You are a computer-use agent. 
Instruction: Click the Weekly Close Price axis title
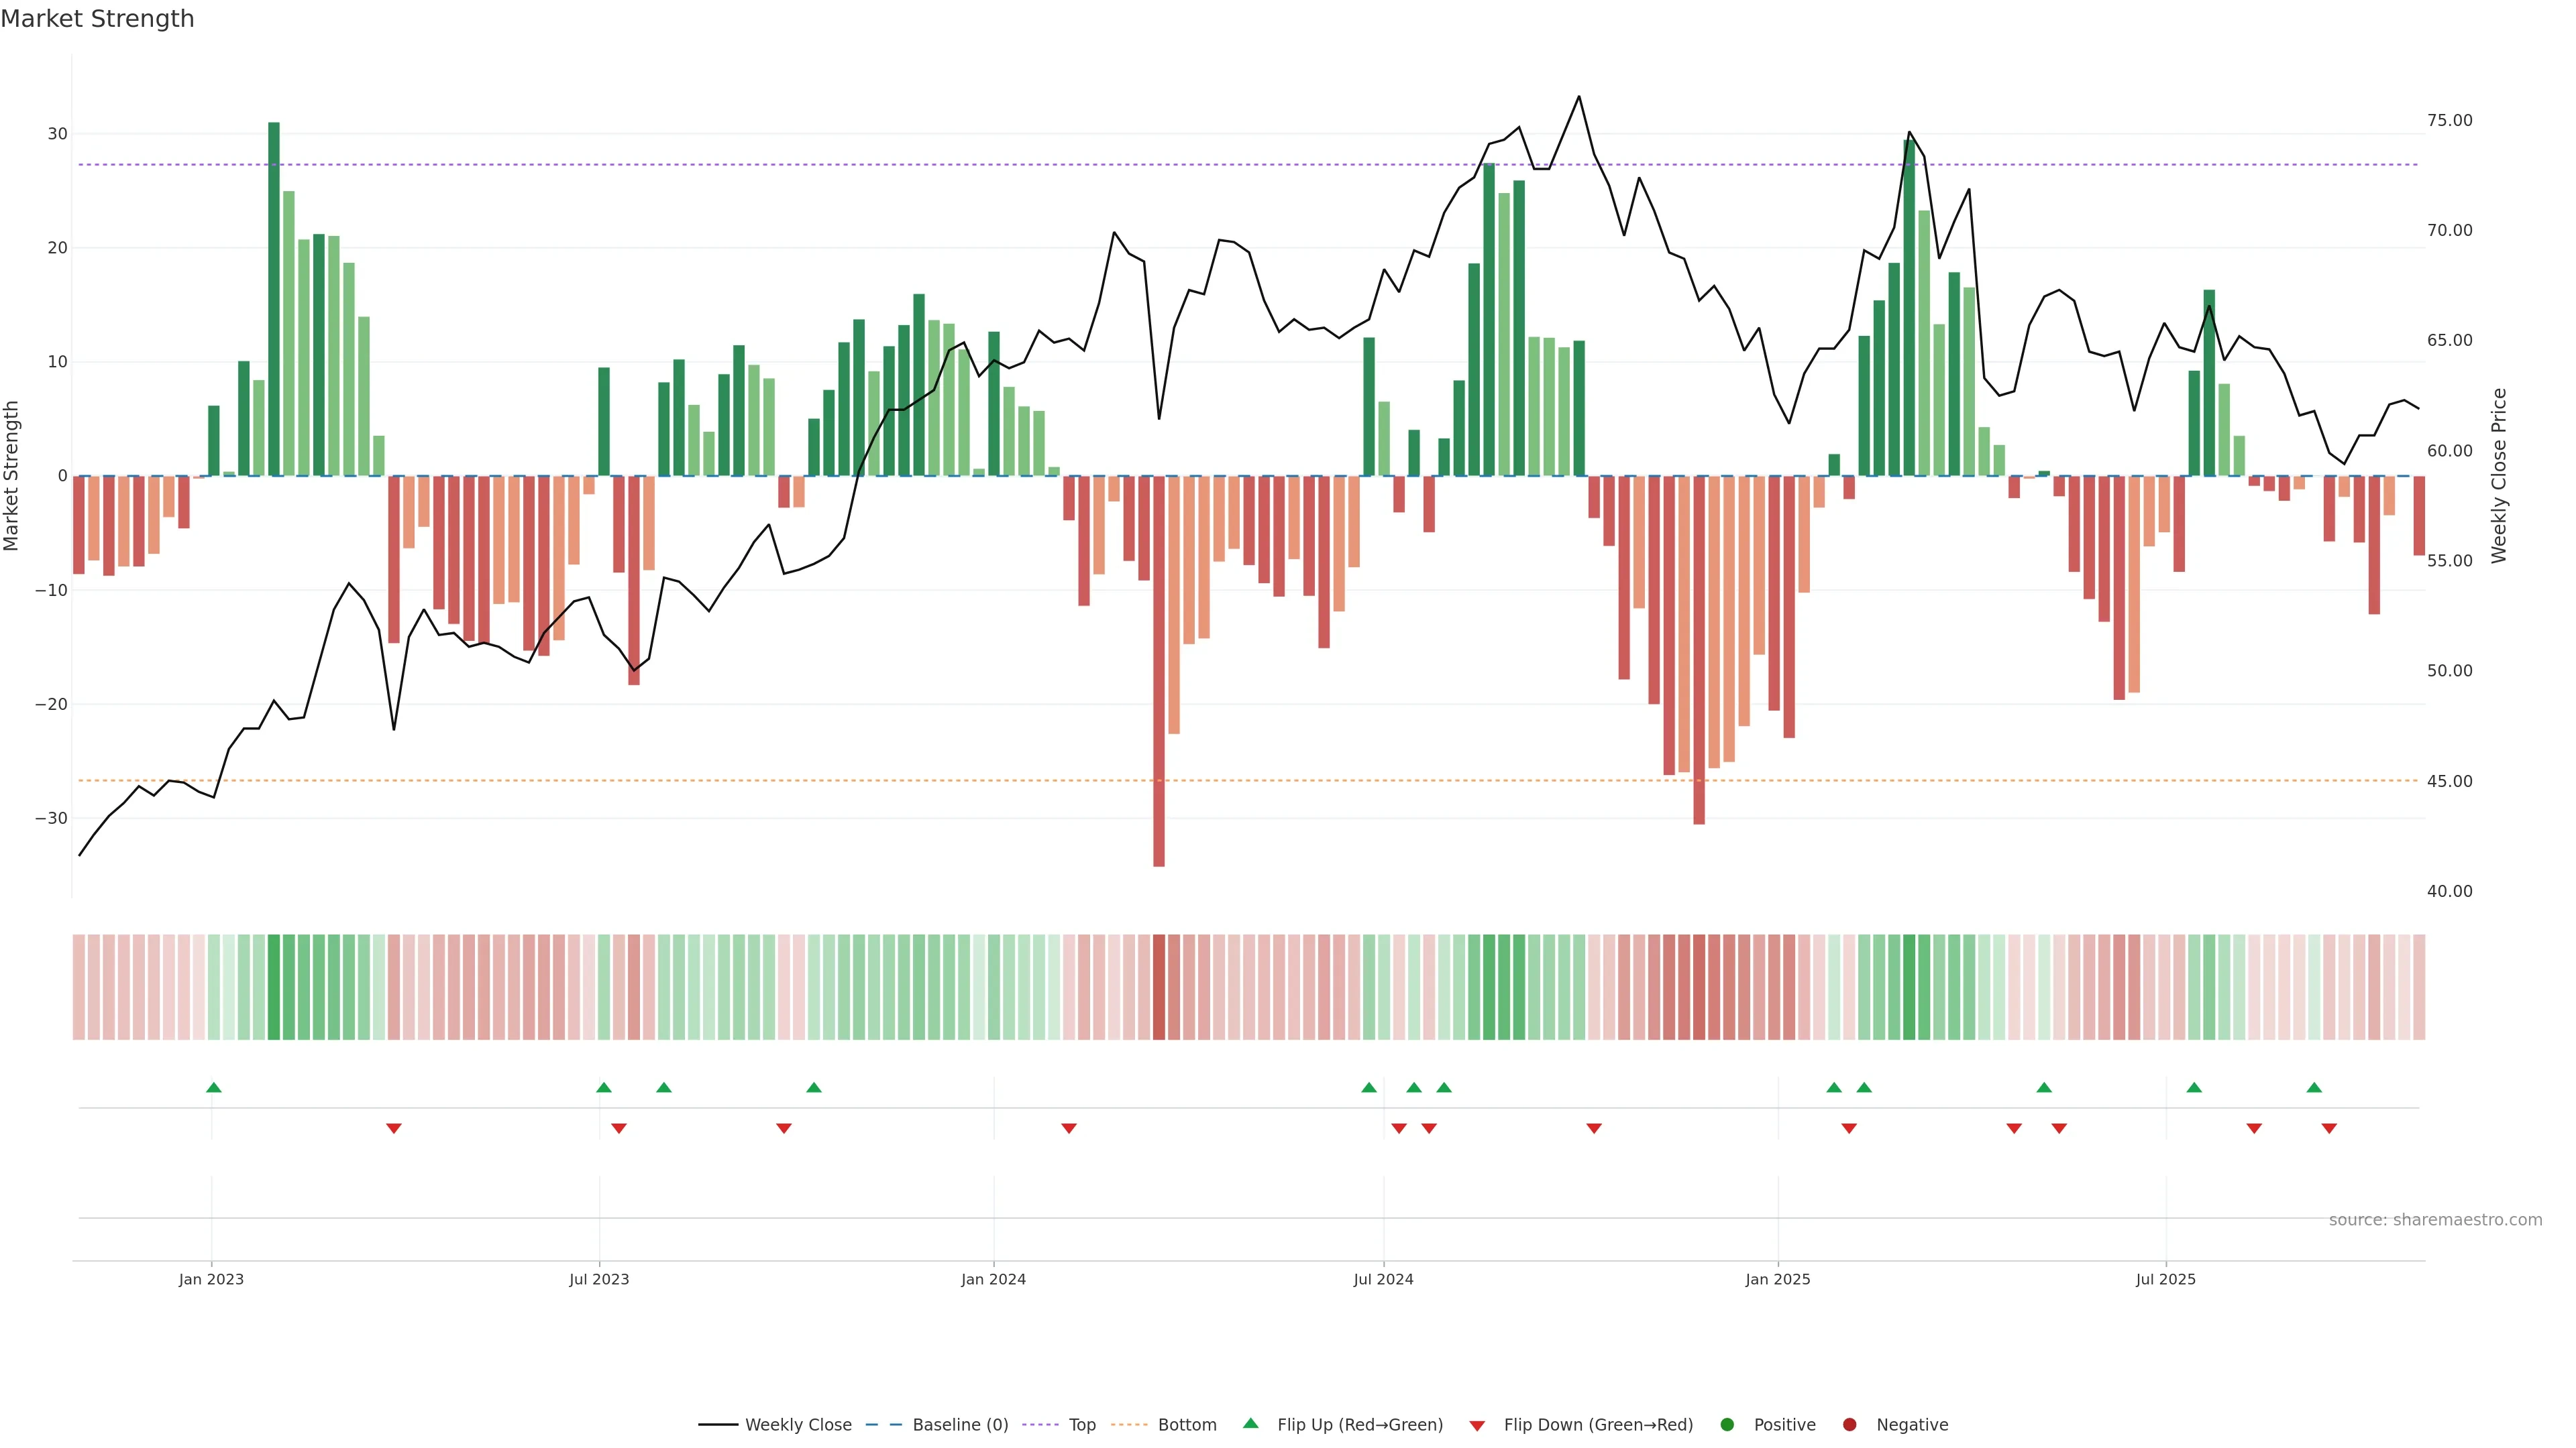coord(2499,476)
